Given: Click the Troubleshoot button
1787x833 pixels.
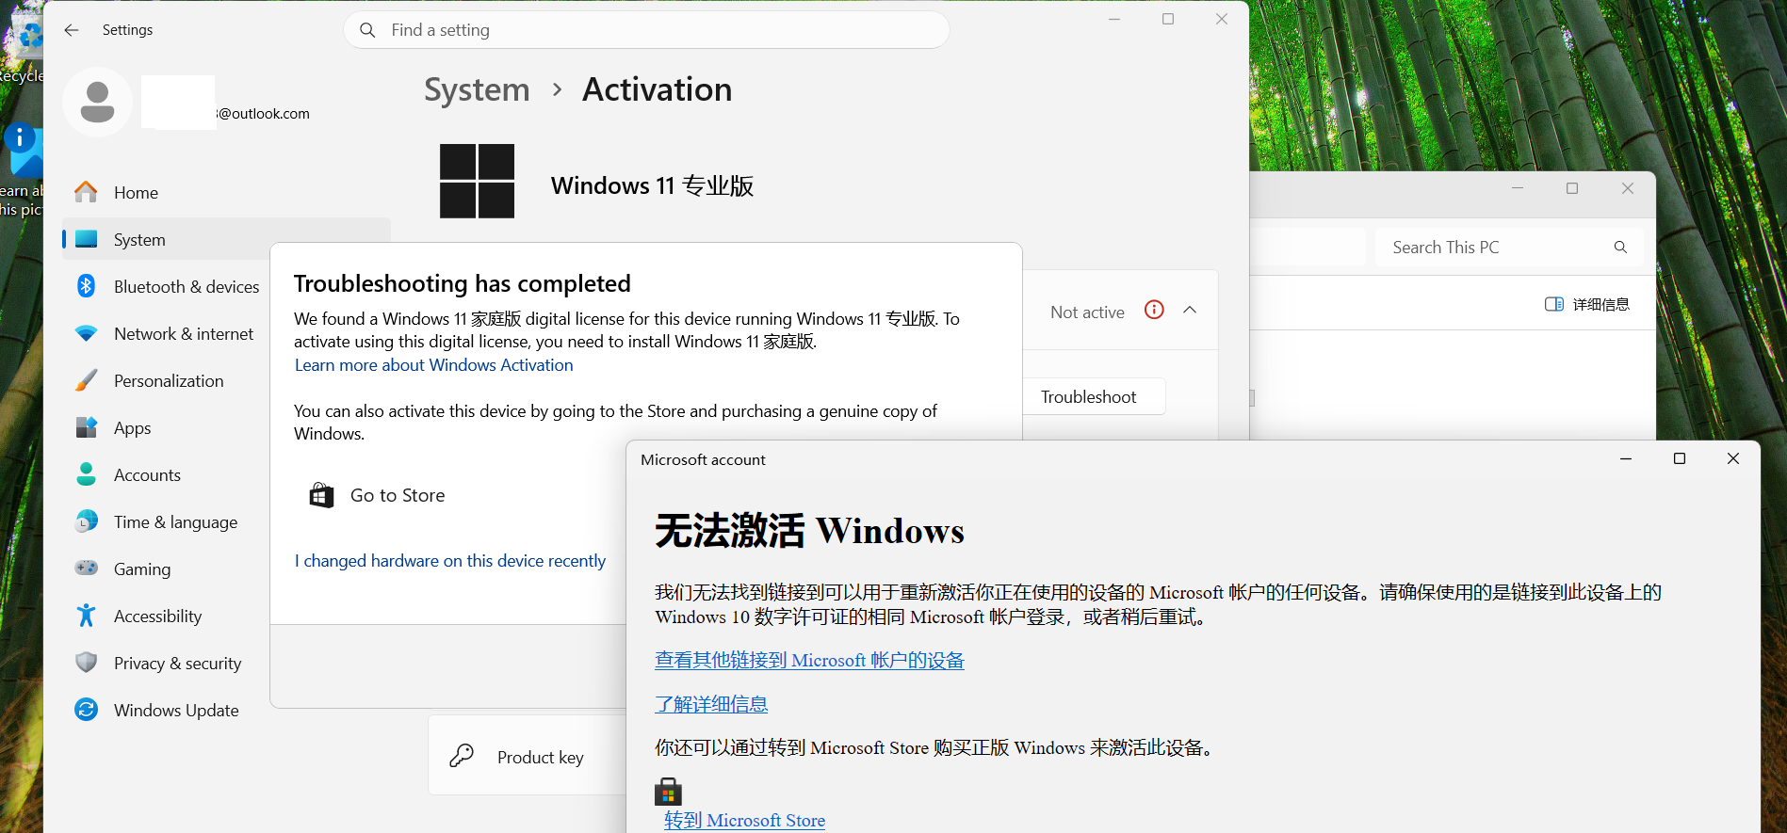Looking at the screenshot, I should (1093, 396).
